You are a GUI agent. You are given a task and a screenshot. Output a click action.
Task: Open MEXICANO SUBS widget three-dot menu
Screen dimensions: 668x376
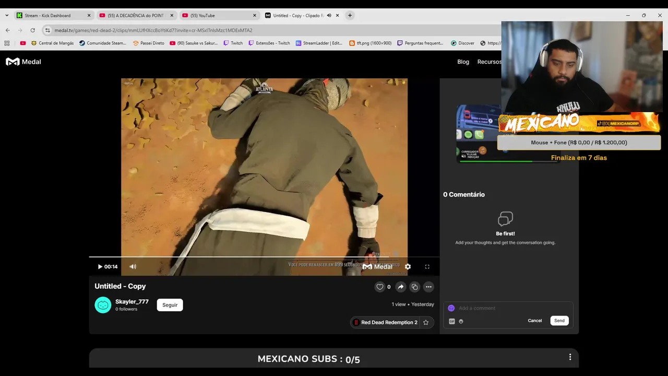tap(570, 357)
